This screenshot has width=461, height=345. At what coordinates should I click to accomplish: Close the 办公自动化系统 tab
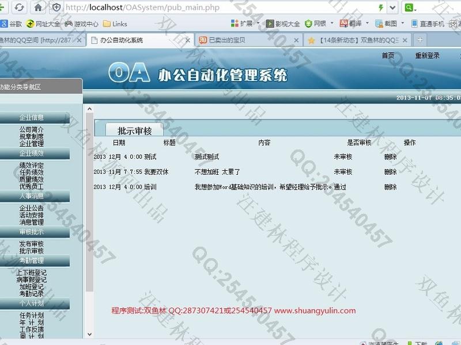tap(188, 40)
